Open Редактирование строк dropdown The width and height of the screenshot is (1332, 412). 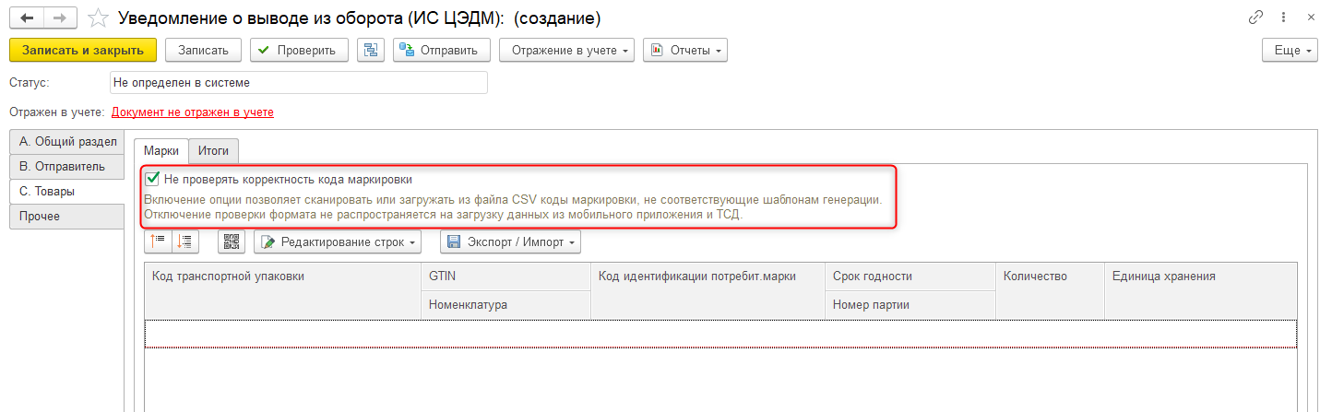coord(338,241)
